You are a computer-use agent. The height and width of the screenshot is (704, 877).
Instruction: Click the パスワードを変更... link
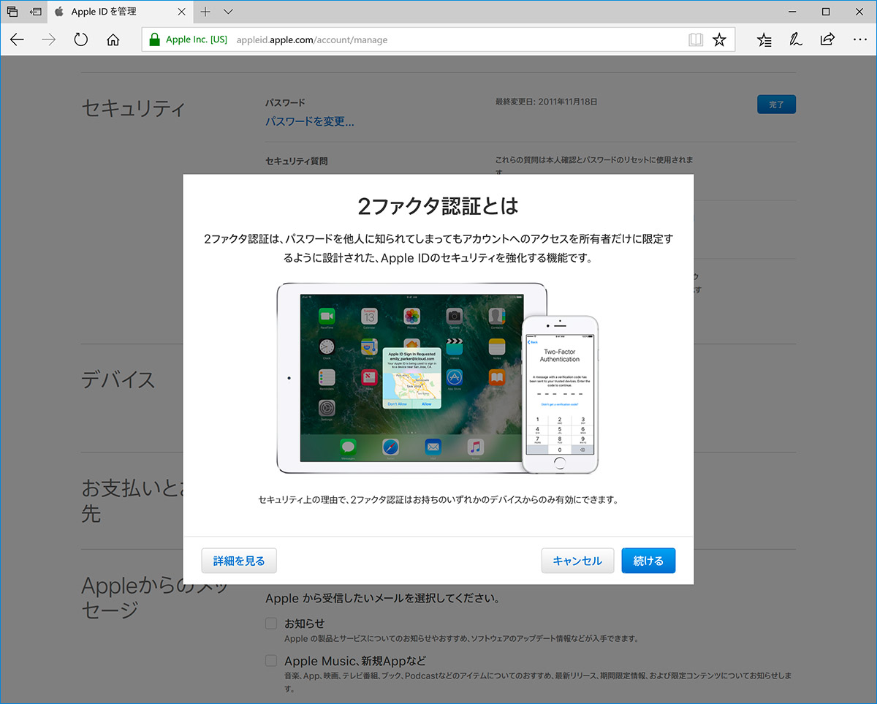pos(310,121)
